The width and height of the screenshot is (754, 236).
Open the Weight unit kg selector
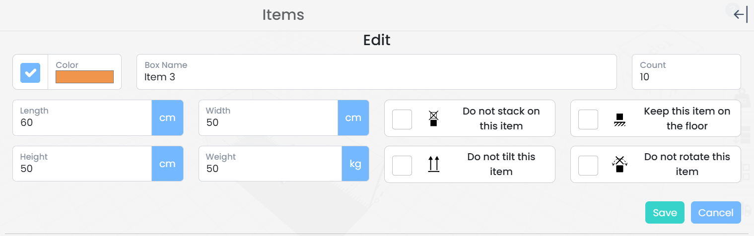[x=355, y=164]
